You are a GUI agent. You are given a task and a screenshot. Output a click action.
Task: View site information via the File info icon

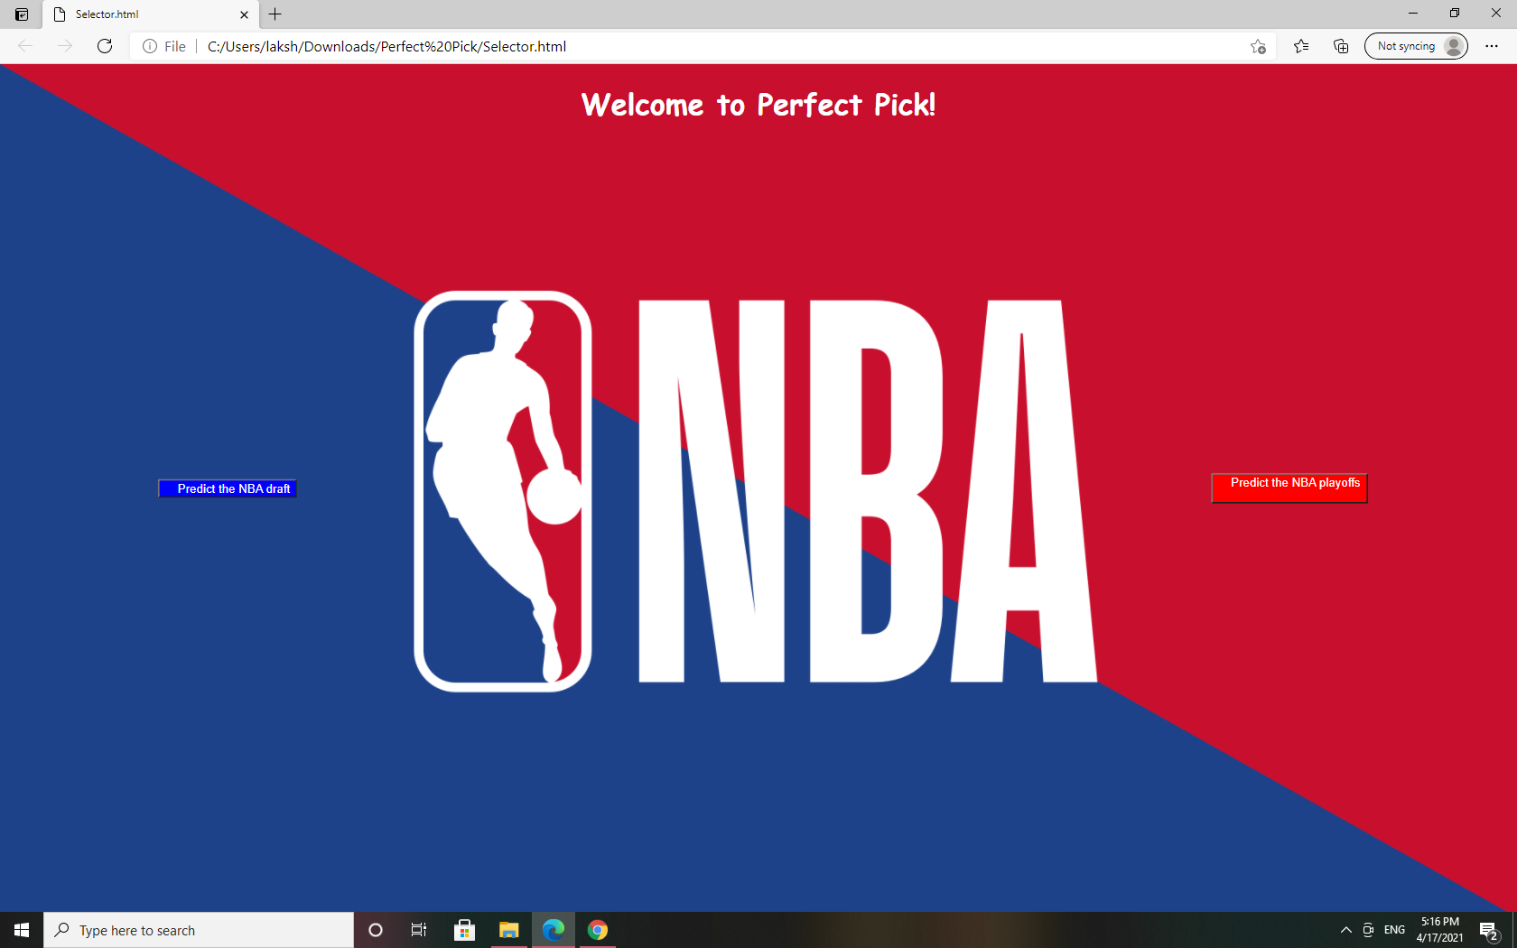164,46
